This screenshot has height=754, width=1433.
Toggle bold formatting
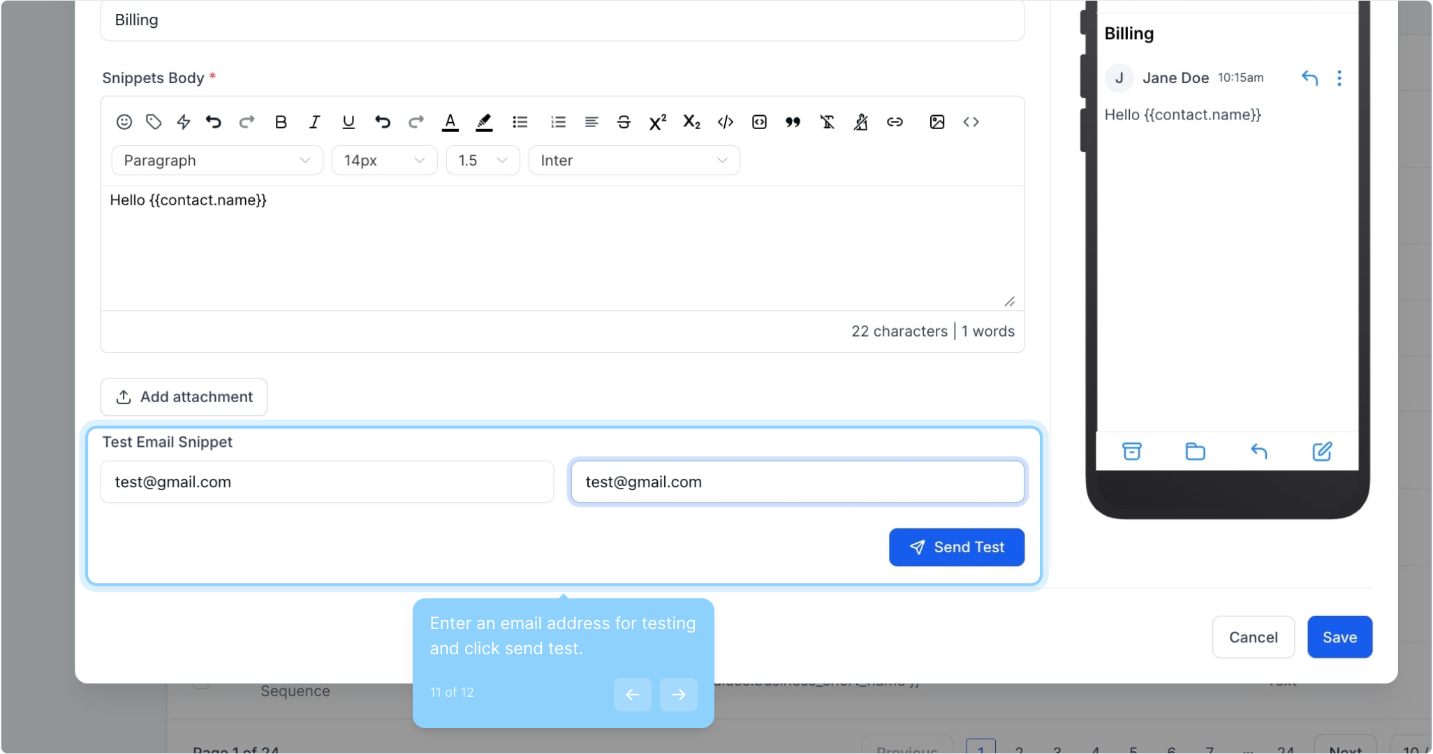pos(281,122)
